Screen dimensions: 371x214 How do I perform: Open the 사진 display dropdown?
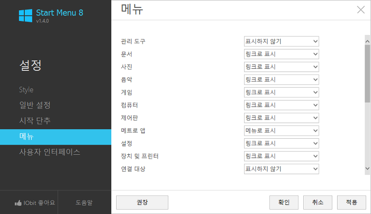click(281, 67)
